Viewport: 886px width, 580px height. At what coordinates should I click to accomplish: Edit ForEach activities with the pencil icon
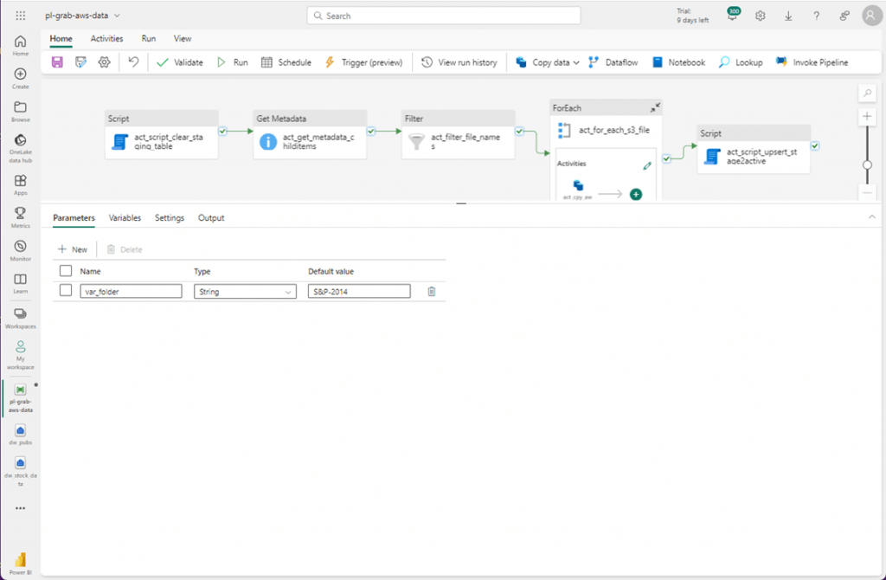(647, 165)
